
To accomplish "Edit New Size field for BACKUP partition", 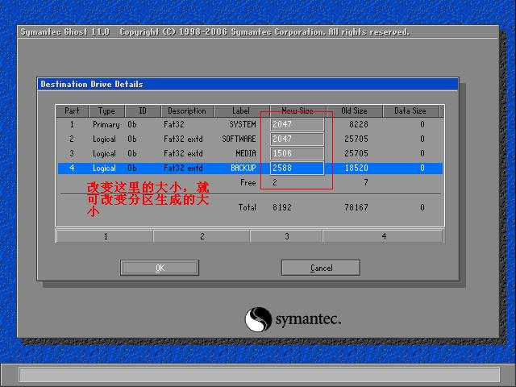I will [297, 169].
